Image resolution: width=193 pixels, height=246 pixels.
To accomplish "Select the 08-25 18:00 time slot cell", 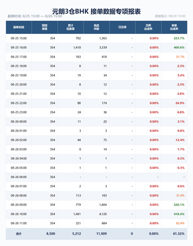I will (x=19, y=66).
